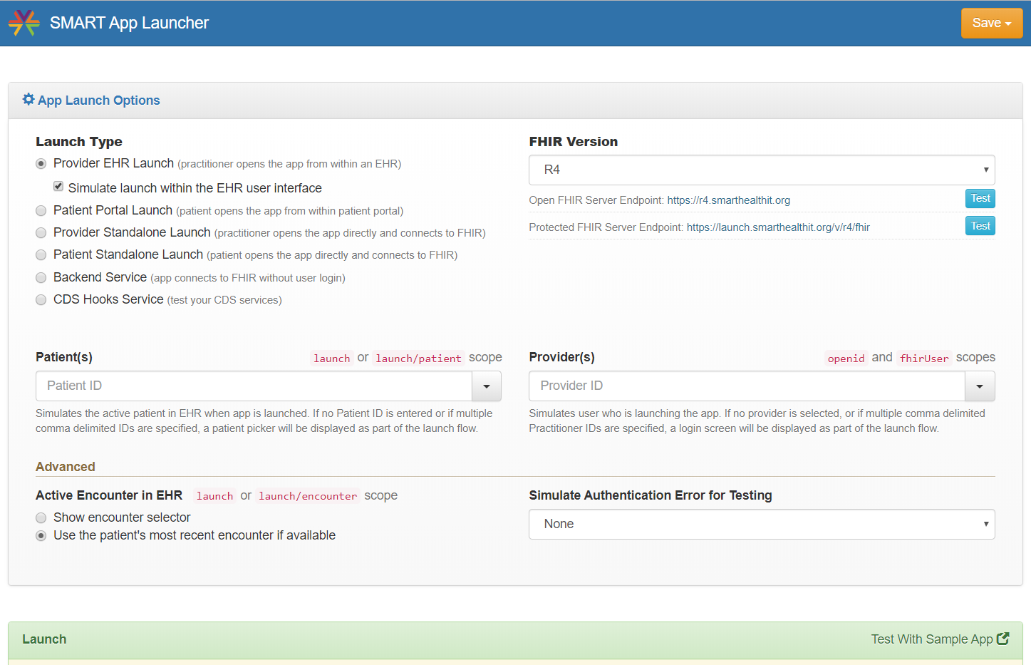Select Provider EHR Launch radio button
The image size is (1031, 665).
(x=41, y=164)
